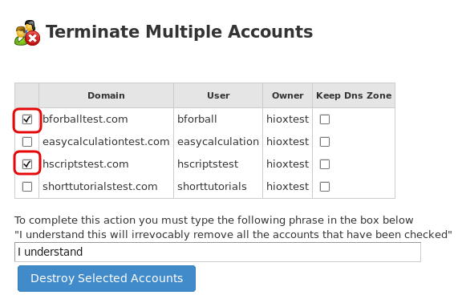Enable Keep Dns Zone for easycalculationtest.com
Image resolution: width=458 pixels, height=303 pixels.
[325, 142]
